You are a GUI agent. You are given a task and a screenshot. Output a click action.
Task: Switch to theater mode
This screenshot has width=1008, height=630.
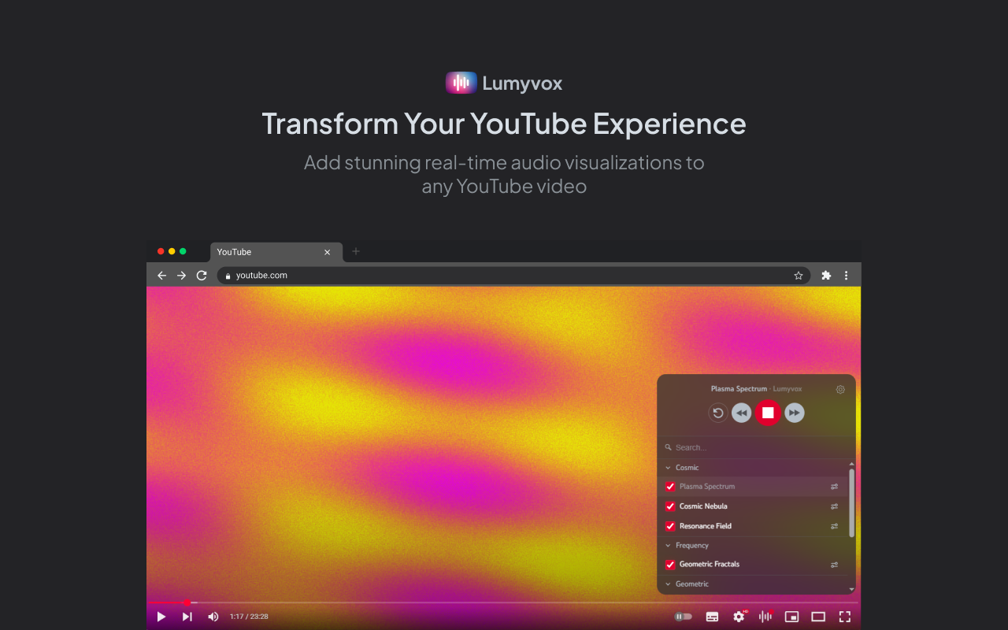click(818, 617)
